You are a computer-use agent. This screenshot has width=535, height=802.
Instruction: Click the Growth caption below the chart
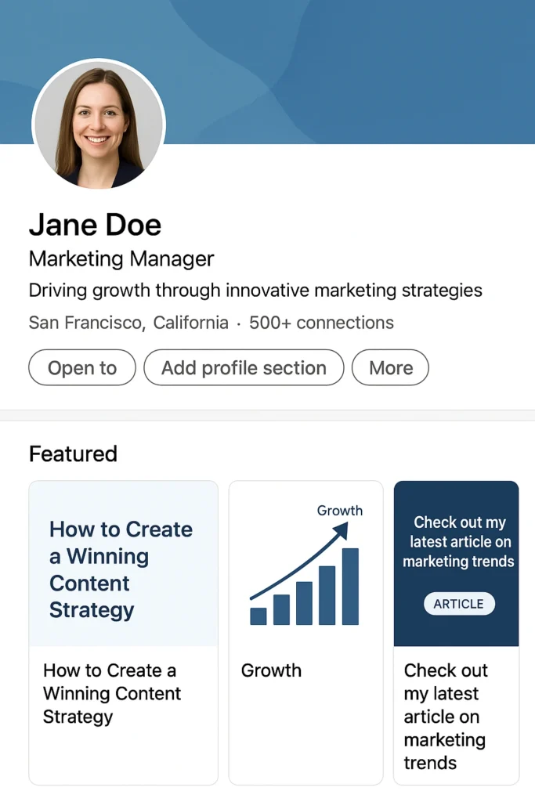point(271,670)
